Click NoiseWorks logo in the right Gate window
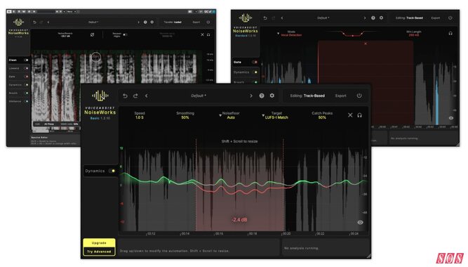 246,18
